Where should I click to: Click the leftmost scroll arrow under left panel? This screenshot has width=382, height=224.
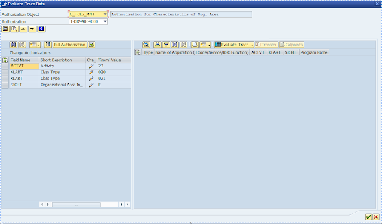42,204
